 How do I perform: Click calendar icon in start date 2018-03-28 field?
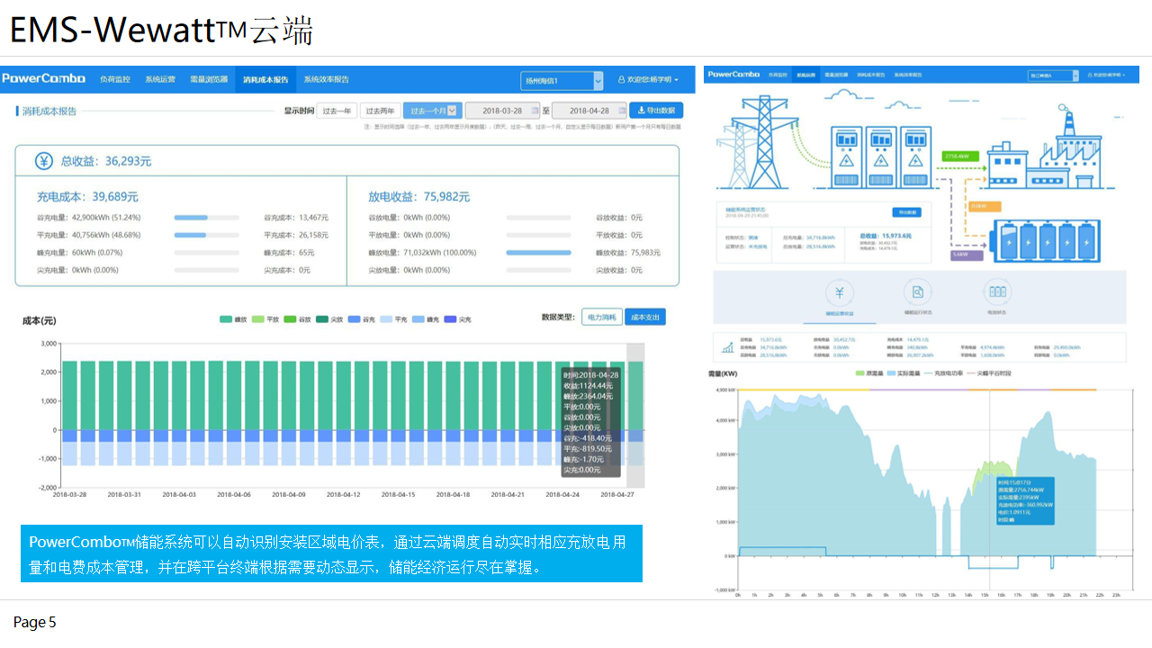[x=535, y=111]
